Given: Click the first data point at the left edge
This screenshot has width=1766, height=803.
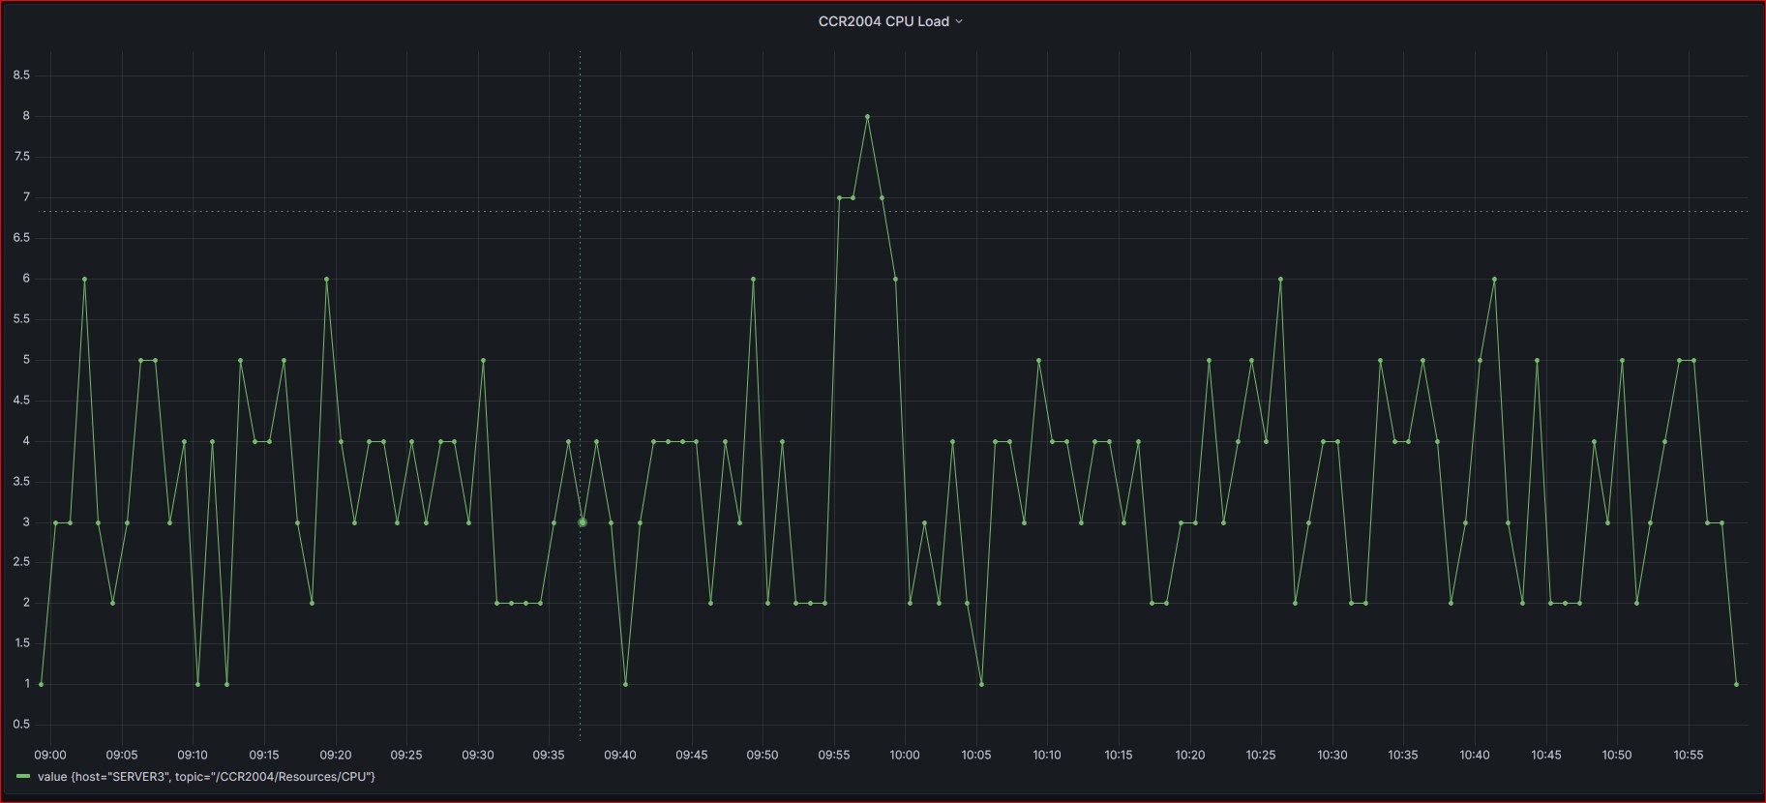Looking at the screenshot, I should [41, 684].
